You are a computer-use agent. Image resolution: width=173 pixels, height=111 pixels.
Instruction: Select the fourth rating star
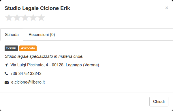(x=33, y=17)
